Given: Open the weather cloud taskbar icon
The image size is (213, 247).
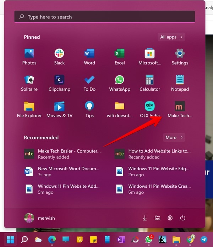Looking at the screenshot, I should (38, 240).
